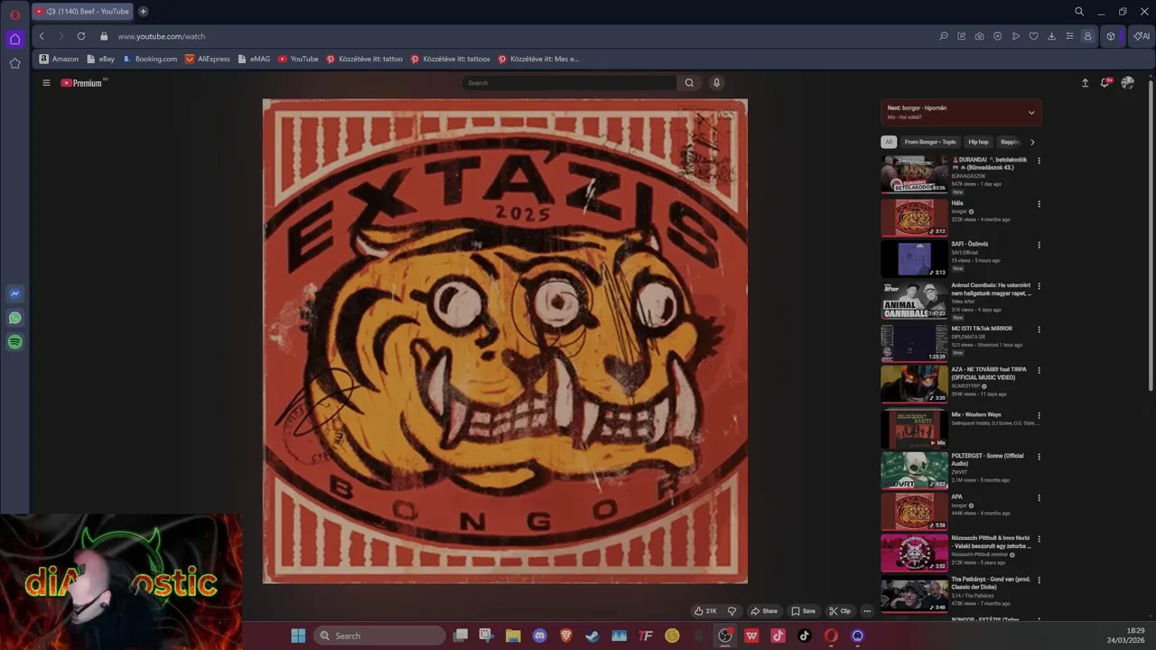1156x650 pixels.
Task: Open Opera snapshot camera tool
Action: [980, 36]
